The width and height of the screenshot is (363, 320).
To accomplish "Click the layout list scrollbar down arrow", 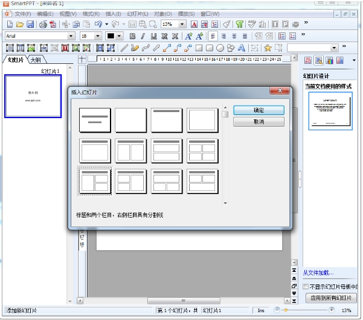I will click(225, 203).
